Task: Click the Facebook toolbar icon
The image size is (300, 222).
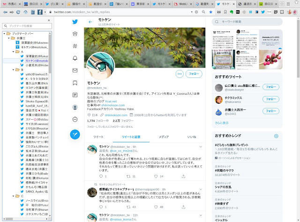Action: point(40,12)
